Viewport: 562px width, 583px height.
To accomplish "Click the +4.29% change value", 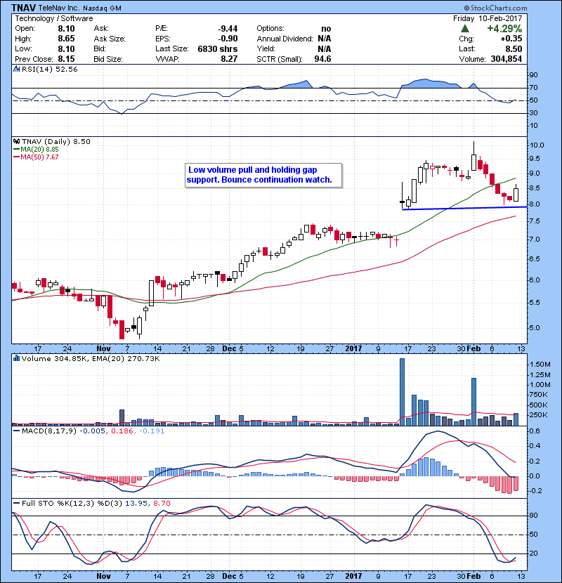I will pyautogui.click(x=504, y=29).
